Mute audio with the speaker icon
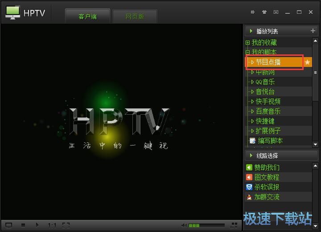Image resolution: width=321 pixels, height=232 pixels. pyautogui.click(x=184, y=225)
